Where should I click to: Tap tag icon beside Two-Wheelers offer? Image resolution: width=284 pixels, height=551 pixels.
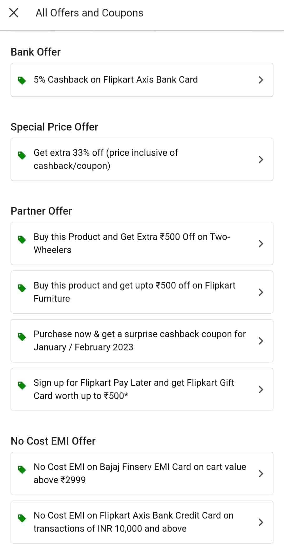(22, 239)
